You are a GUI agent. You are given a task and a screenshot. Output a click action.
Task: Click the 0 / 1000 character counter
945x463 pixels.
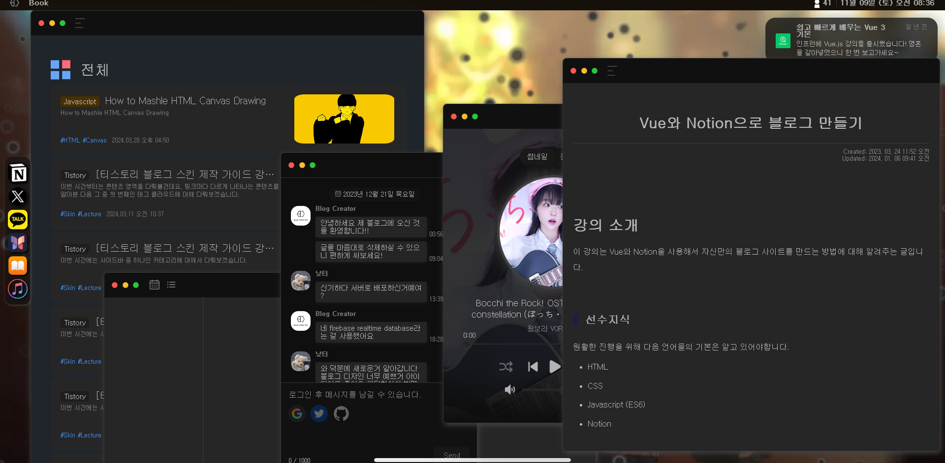(x=299, y=460)
